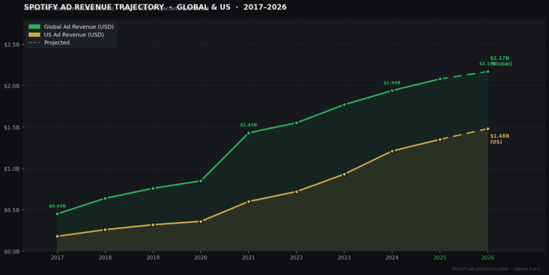Click the 2021 Global revenue data point
Viewport: 549px width, 275px height.
249,133
